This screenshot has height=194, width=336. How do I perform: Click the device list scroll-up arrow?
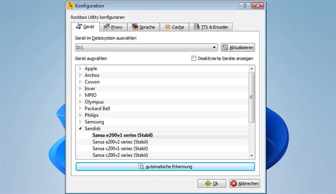click(x=252, y=69)
